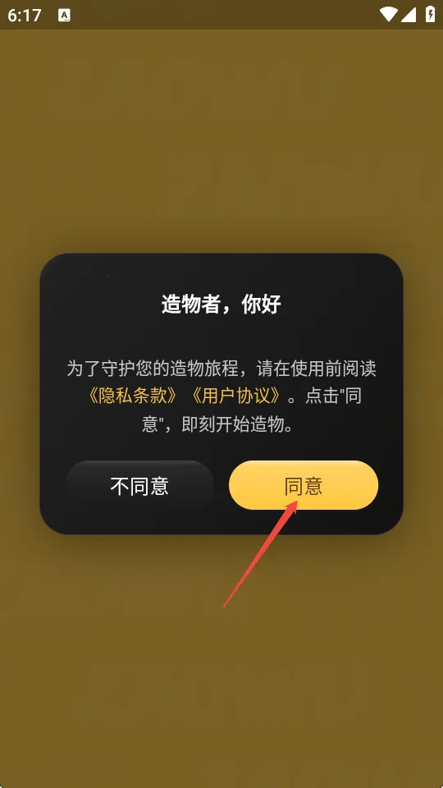The image size is (443, 788).
Task: Tap the 请在使用前阅读 text in dialog
Action: pos(317,369)
